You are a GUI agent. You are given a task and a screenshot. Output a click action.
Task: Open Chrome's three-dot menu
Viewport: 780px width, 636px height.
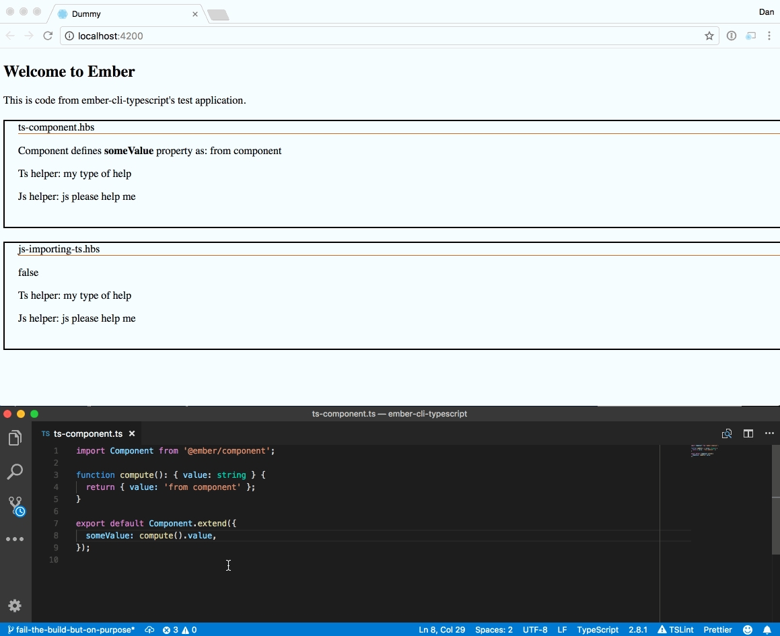click(769, 36)
